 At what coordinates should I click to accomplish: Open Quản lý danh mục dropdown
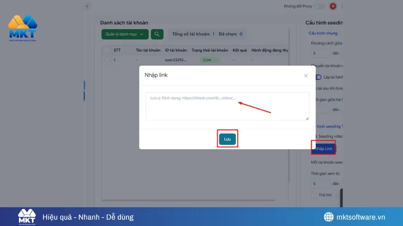coord(125,34)
